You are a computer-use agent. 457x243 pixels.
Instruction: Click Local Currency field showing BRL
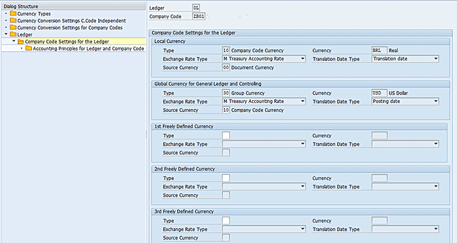pyautogui.click(x=379, y=50)
